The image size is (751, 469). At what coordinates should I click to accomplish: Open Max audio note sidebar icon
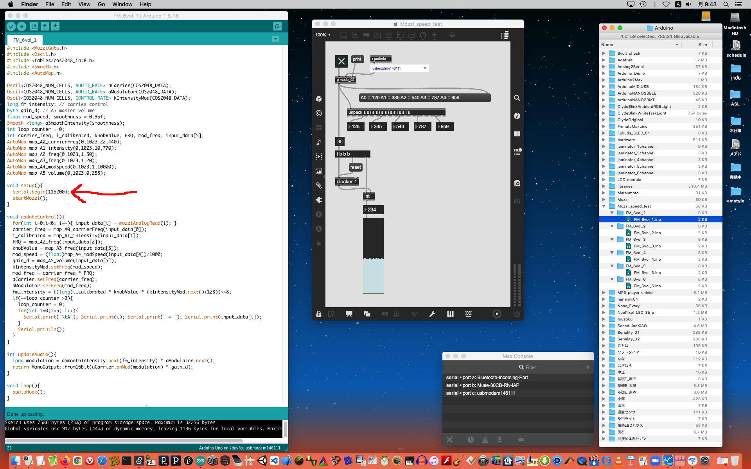319,142
